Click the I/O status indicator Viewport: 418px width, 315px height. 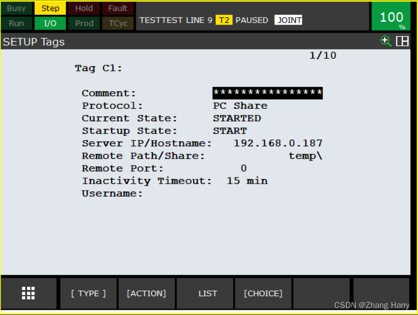pos(50,23)
